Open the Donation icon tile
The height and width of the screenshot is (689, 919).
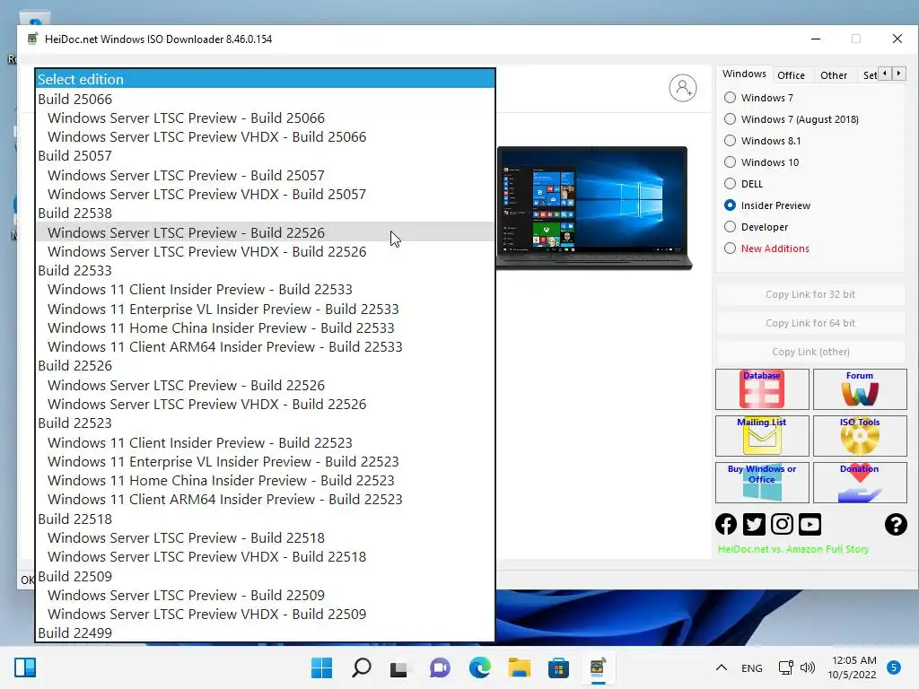click(860, 483)
